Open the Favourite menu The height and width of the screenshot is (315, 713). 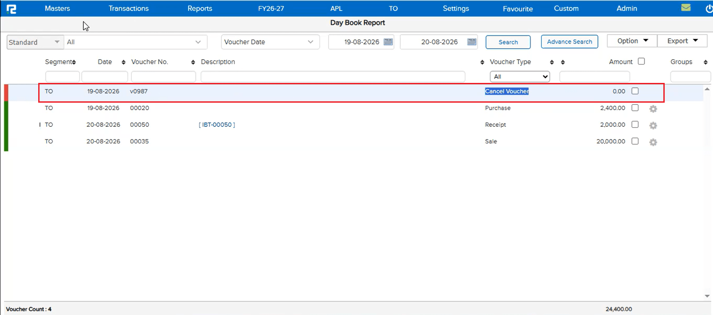pyautogui.click(x=518, y=8)
